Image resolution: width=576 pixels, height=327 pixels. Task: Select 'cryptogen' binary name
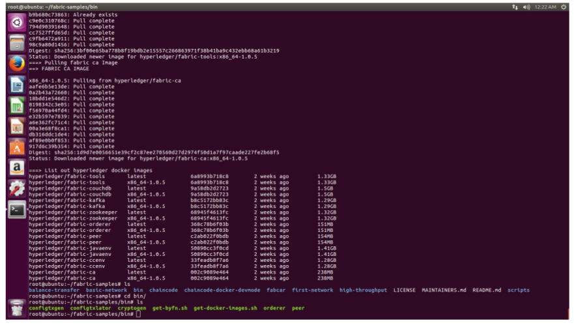[x=132, y=308]
